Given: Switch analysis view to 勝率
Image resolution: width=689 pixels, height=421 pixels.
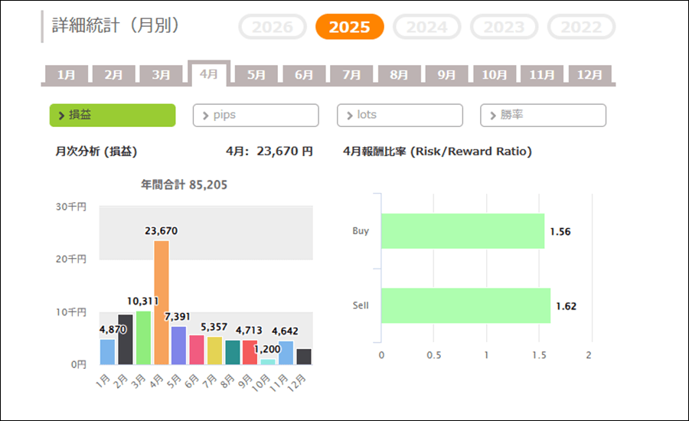Looking at the screenshot, I should [543, 115].
